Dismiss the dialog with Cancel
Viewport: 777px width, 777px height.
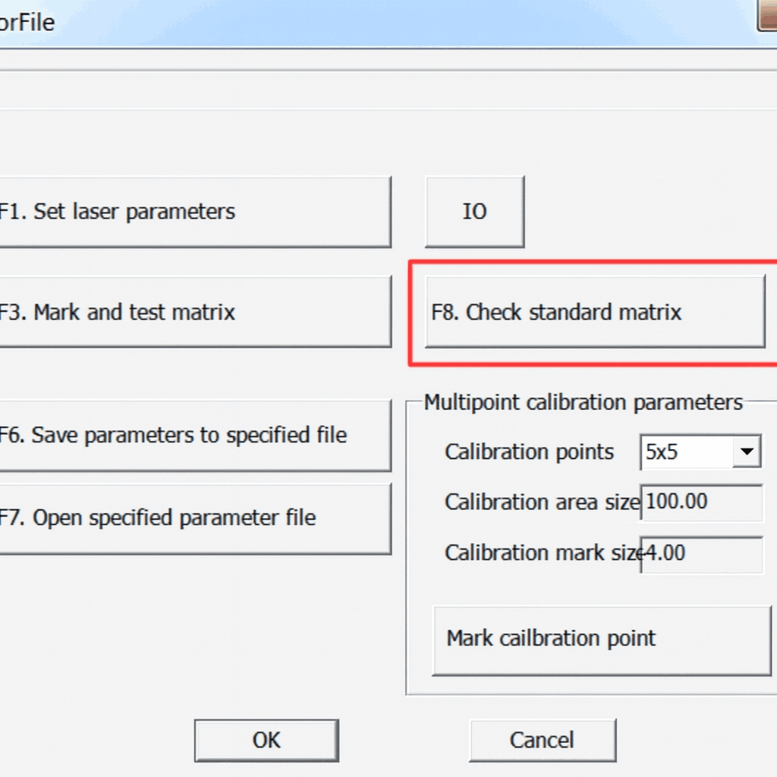[x=542, y=740]
